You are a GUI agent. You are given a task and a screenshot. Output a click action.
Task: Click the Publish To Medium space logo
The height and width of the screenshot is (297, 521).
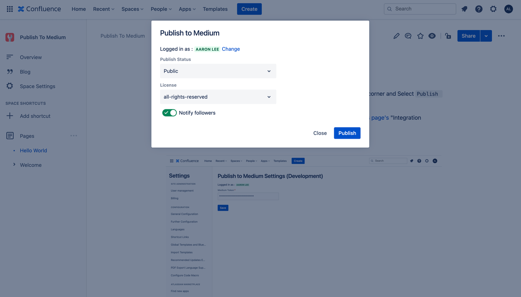pyautogui.click(x=10, y=37)
